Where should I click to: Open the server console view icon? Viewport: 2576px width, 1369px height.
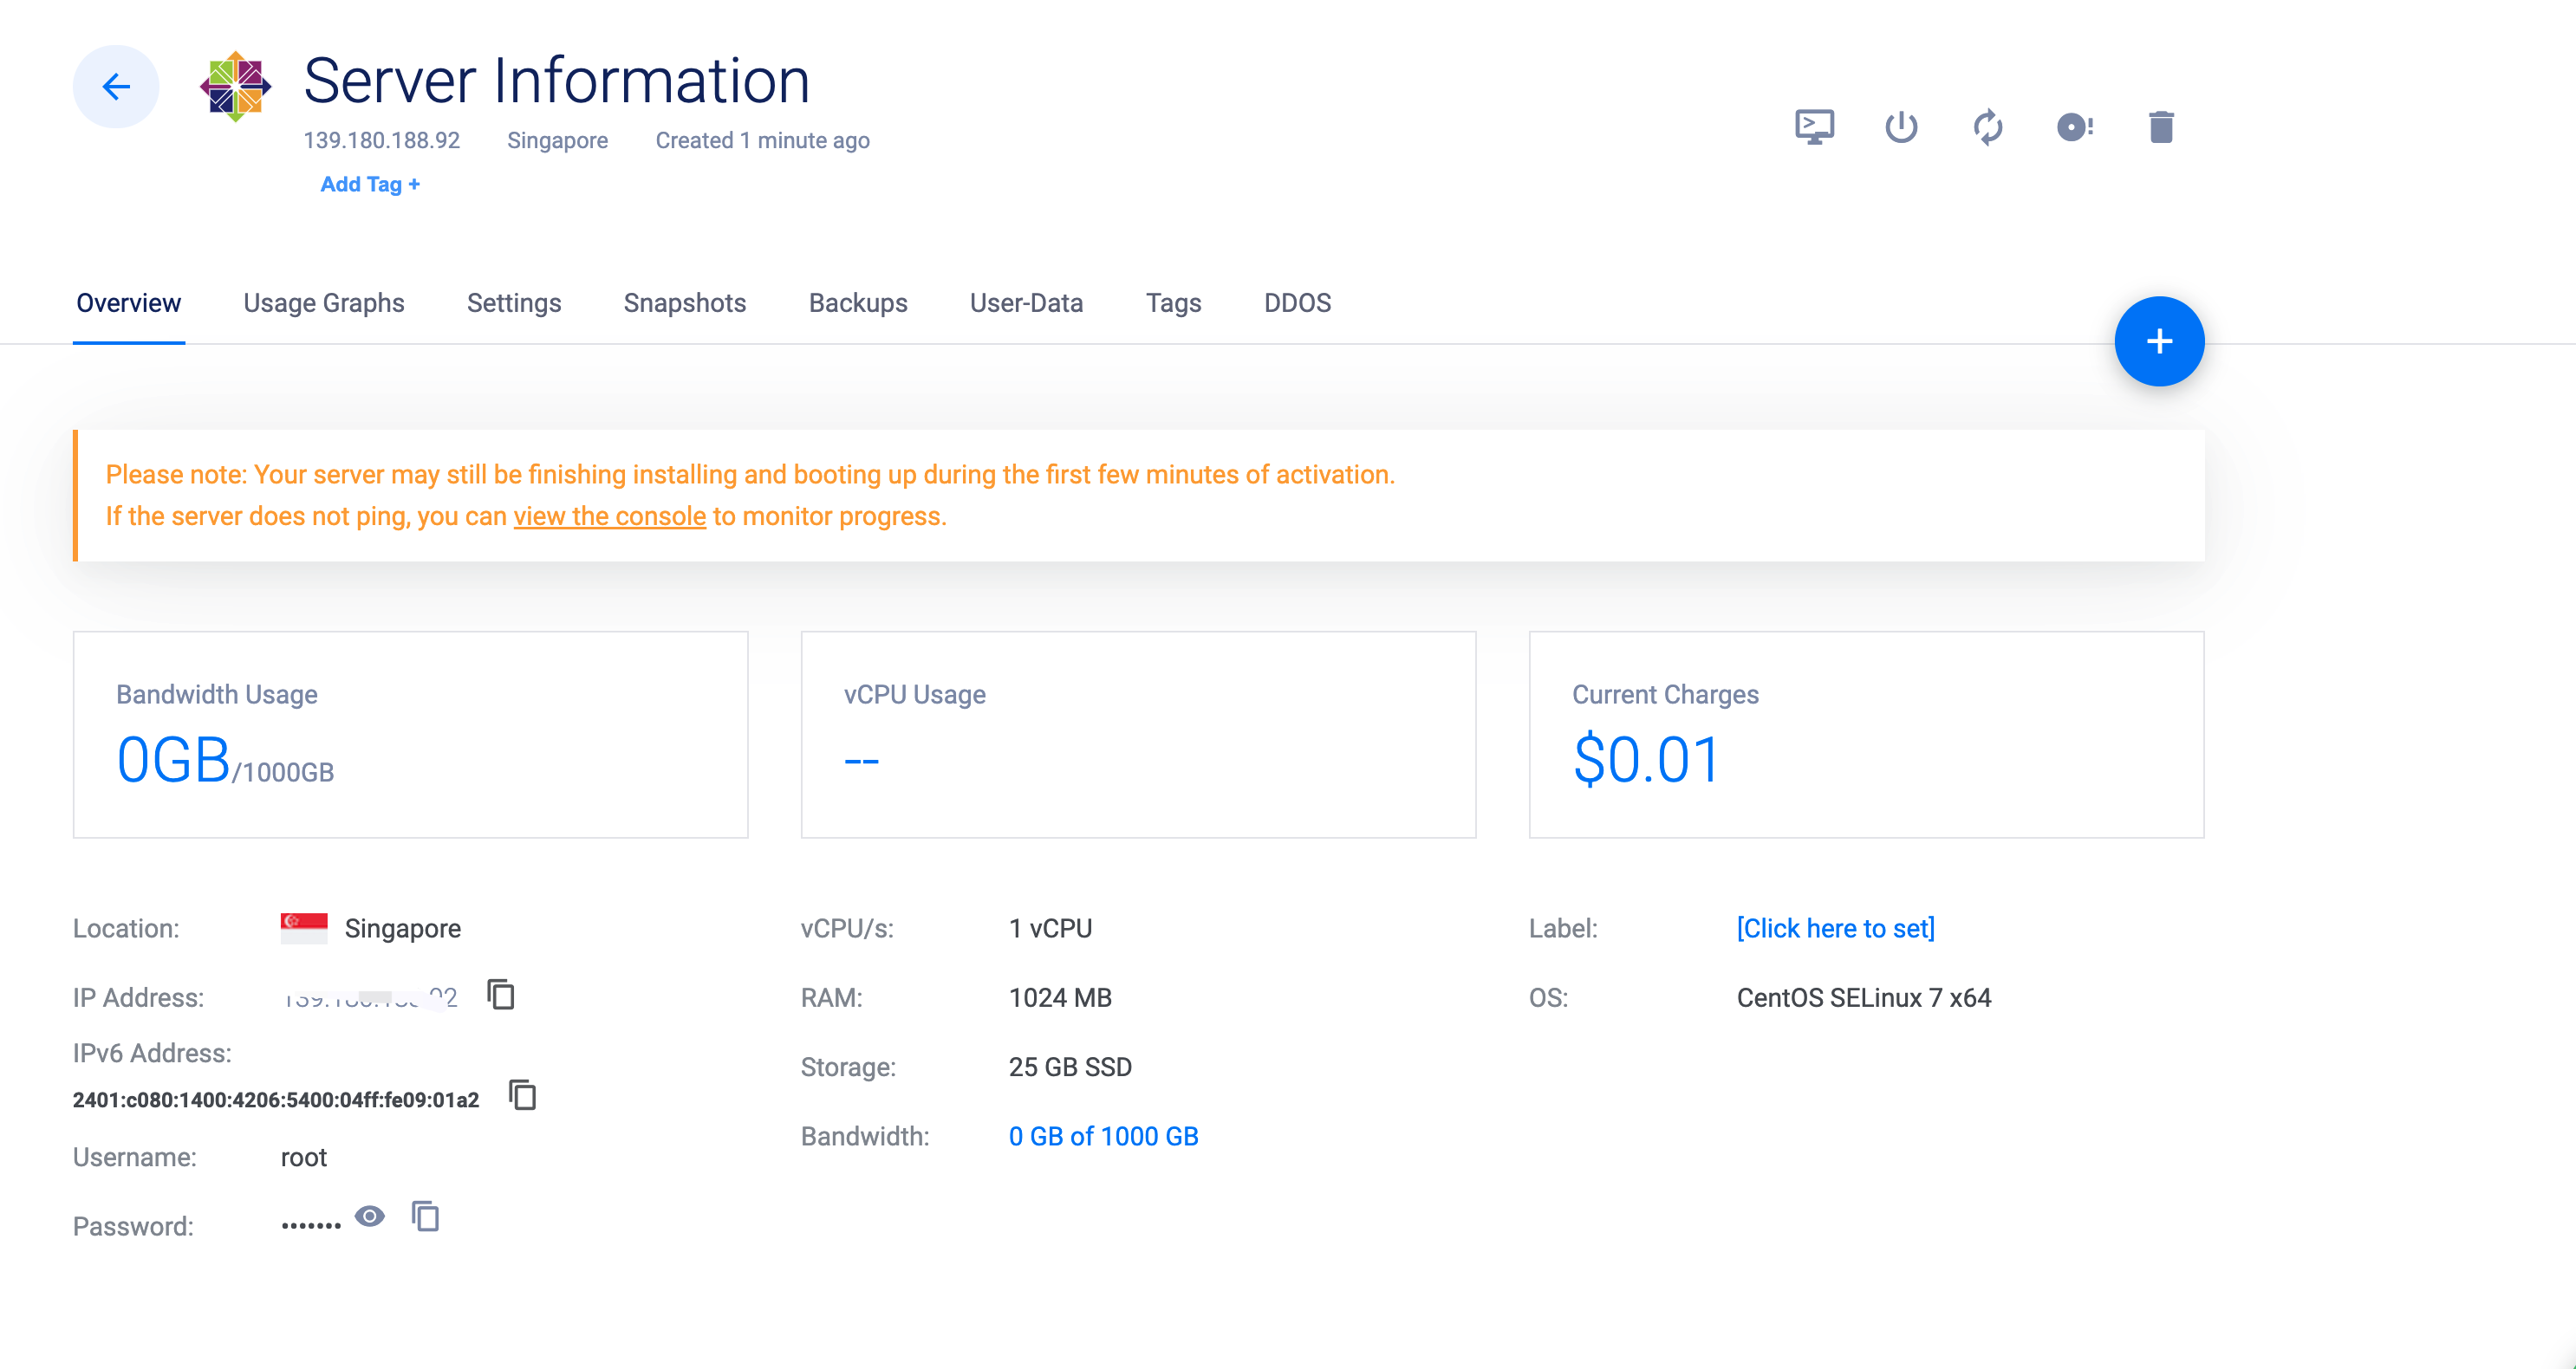1814,127
